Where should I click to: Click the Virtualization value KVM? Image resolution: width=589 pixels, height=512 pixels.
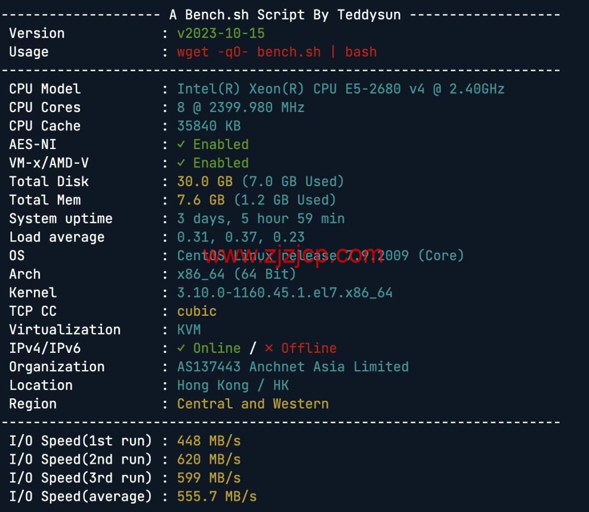189,330
